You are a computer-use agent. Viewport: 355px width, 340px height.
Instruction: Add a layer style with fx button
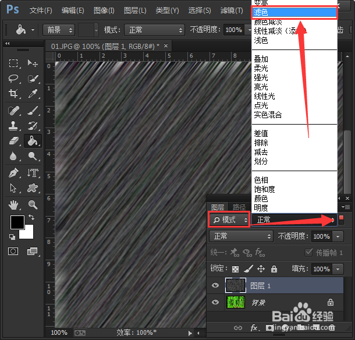tap(254, 328)
